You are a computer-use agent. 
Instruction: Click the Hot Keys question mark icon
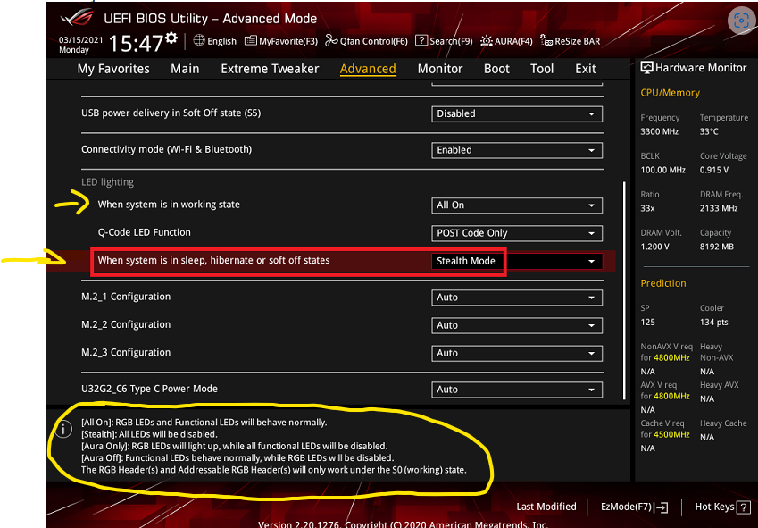click(x=743, y=507)
